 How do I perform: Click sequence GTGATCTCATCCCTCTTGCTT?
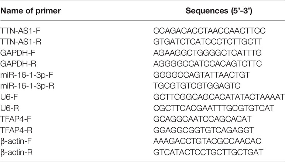tap(208, 42)
